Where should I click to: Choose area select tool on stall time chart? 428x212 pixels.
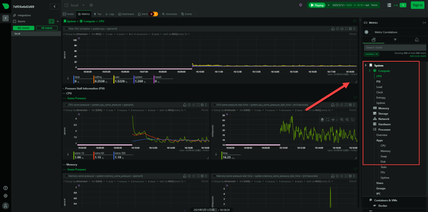(x=328, y=119)
